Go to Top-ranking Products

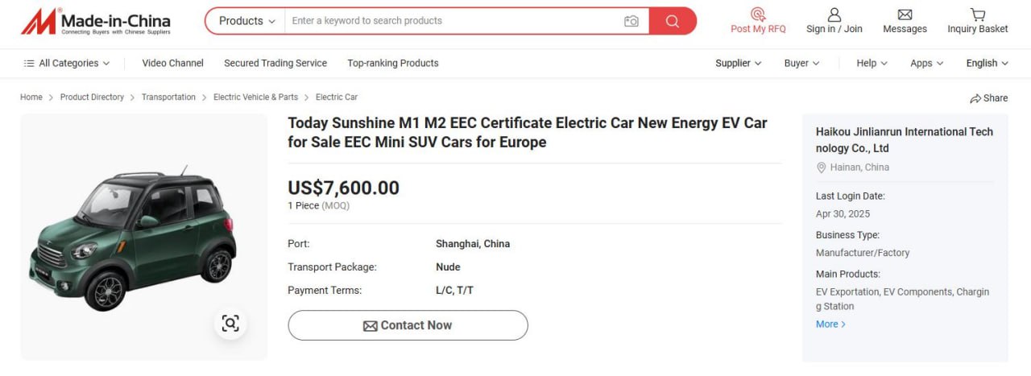(x=393, y=63)
